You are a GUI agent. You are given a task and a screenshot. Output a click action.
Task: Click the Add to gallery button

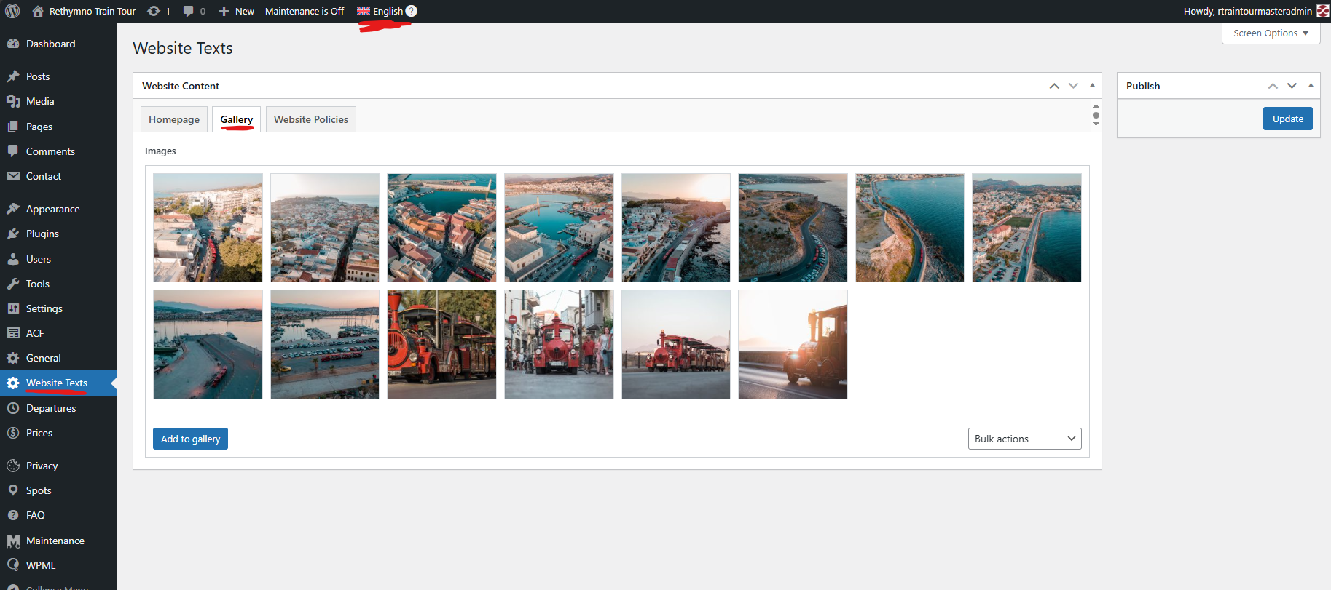click(x=190, y=439)
